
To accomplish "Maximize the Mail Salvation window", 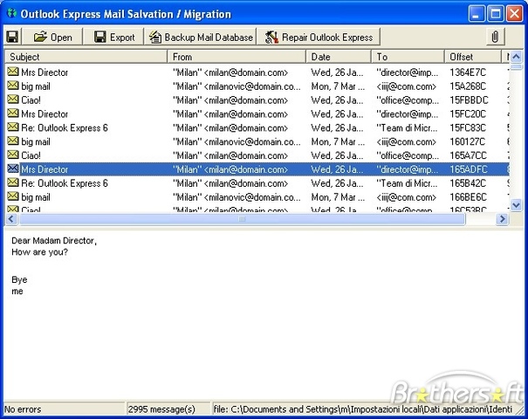I will coord(496,14).
